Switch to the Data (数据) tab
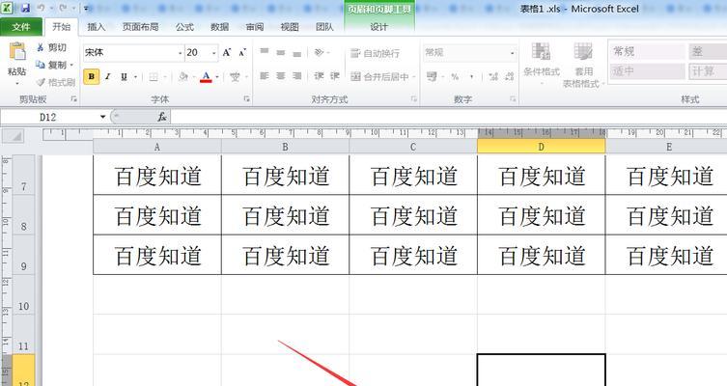 pyautogui.click(x=220, y=27)
